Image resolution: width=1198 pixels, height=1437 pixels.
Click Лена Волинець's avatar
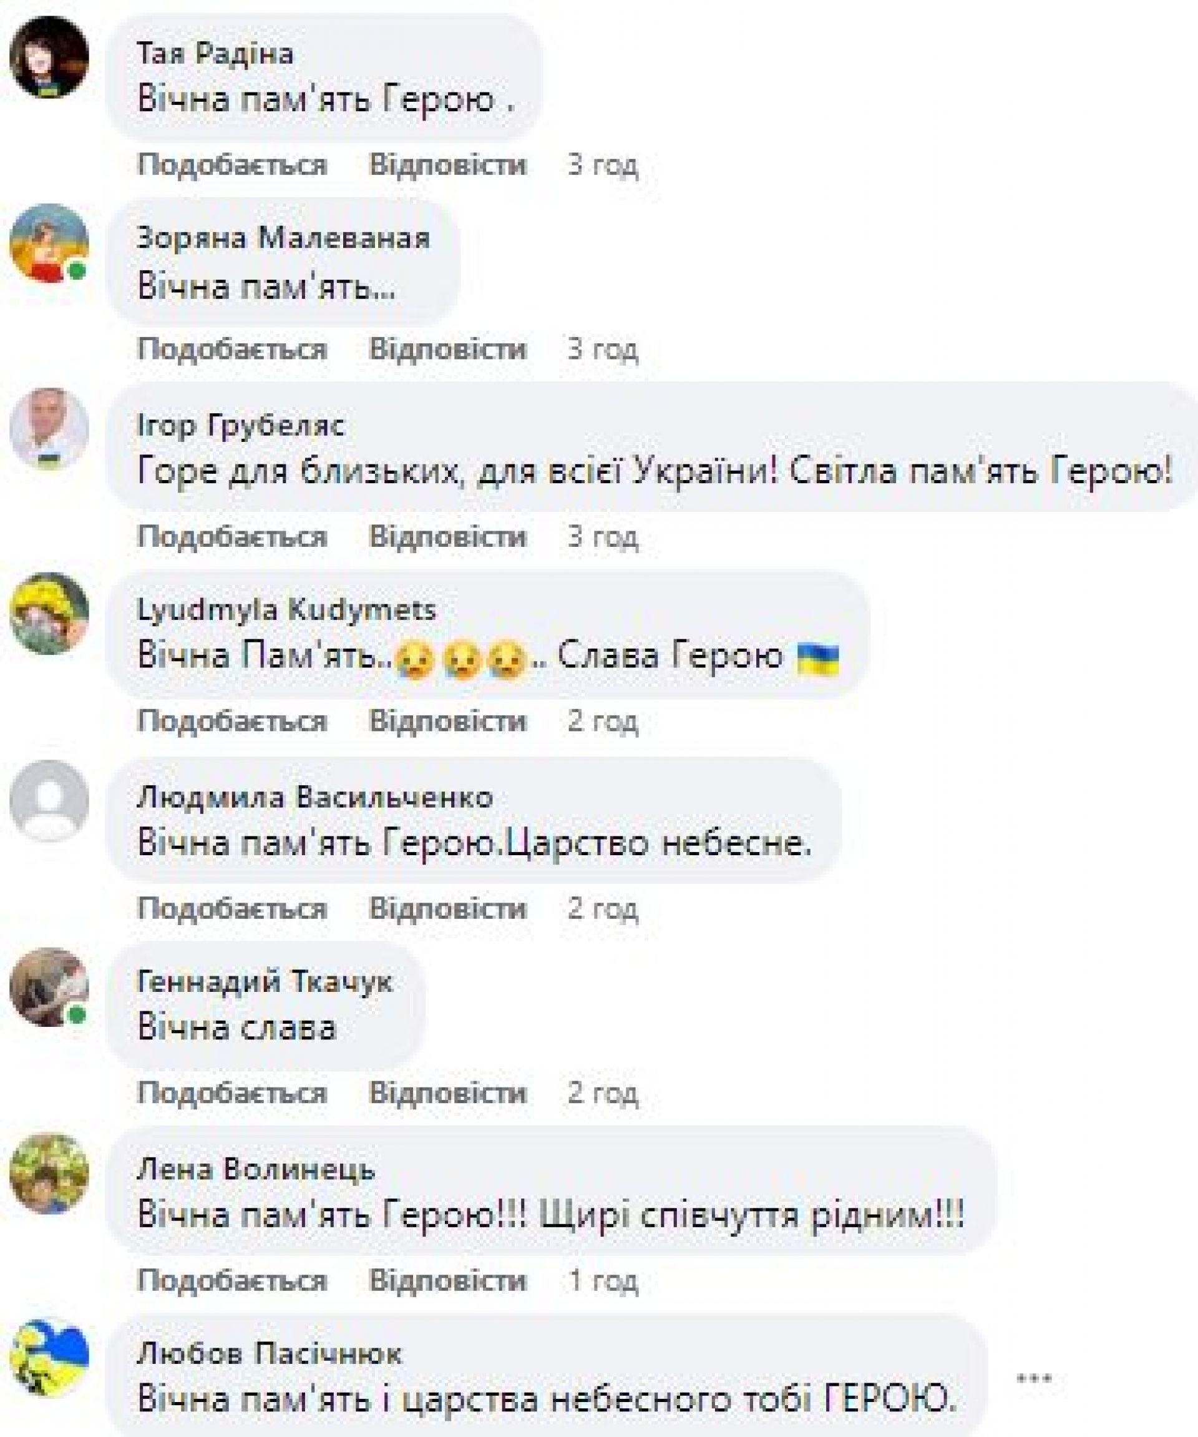pos(49,1173)
